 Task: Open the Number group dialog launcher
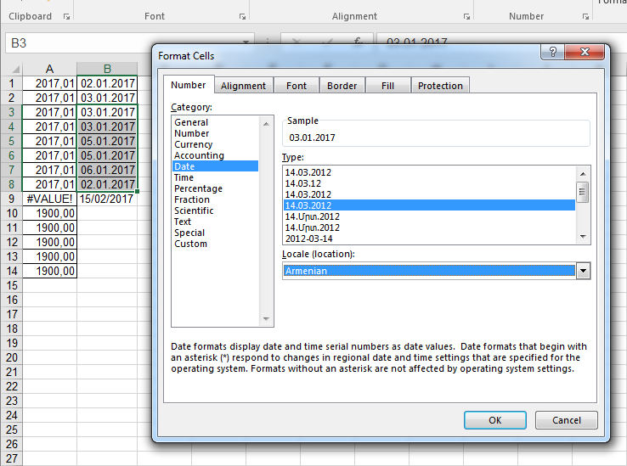[x=585, y=16]
